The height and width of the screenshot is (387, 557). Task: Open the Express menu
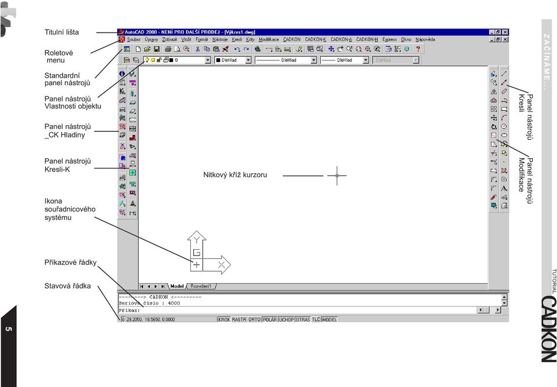click(x=389, y=40)
